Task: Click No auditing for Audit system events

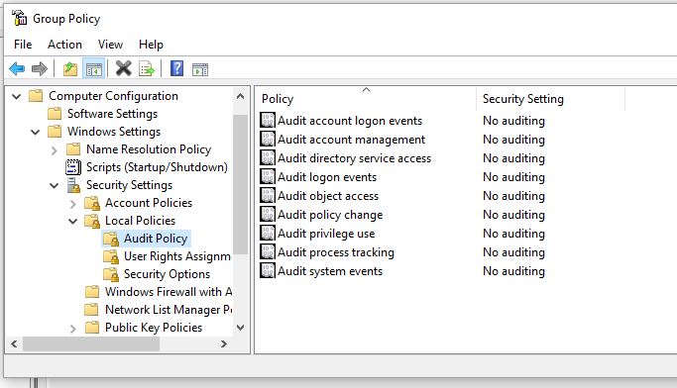Action: pyautogui.click(x=513, y=271)
